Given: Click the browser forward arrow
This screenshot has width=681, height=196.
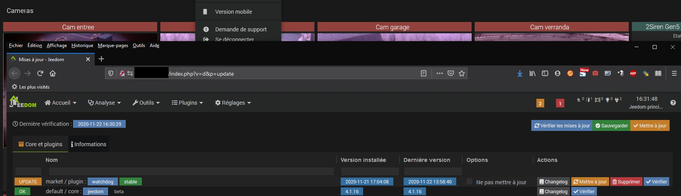Looking at the screenshot, I should tap(28, 73).
